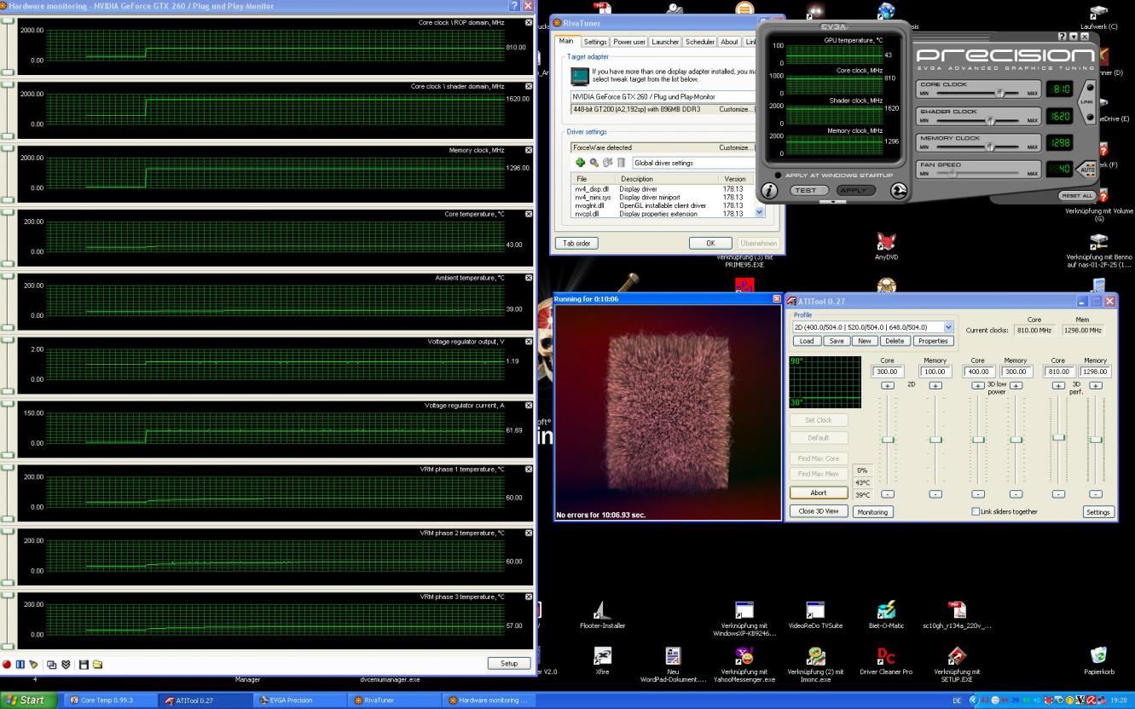
Task: Open EVGA Precision settings wrench icon
Action: pyautogui.click(x=899, y=191)
